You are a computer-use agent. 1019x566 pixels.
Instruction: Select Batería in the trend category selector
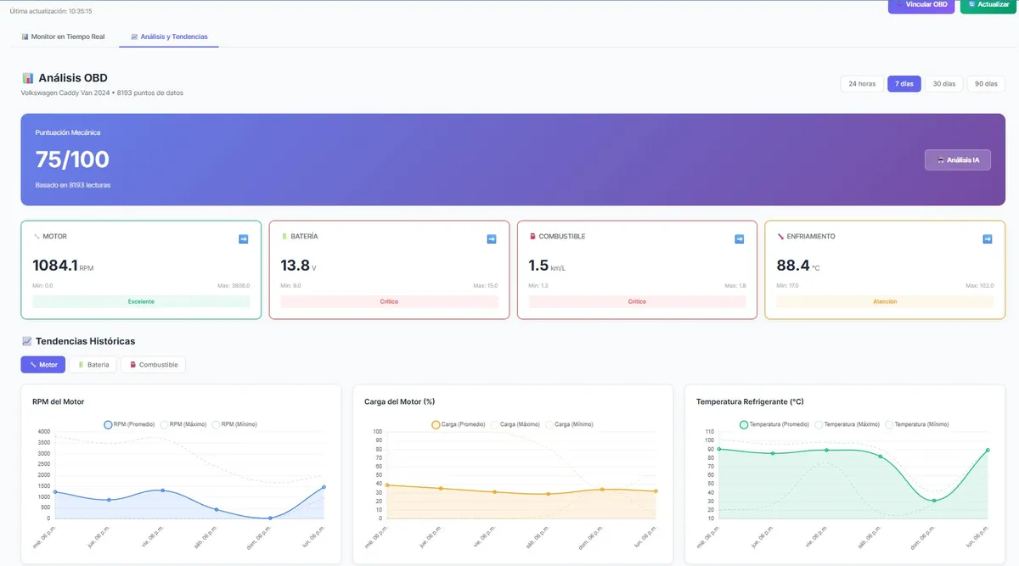93,364
